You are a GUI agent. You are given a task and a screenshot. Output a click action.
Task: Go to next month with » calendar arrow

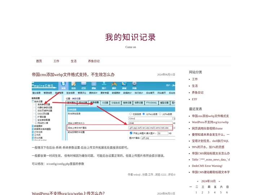219,181
